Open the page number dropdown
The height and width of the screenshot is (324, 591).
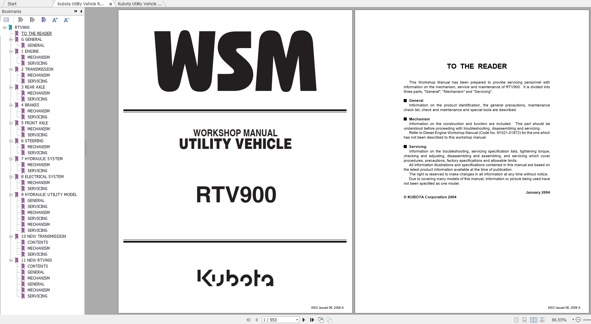point(297,320)
